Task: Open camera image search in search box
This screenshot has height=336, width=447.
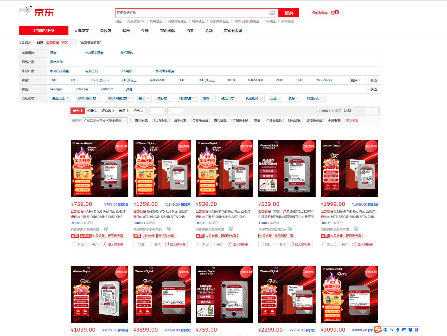Action: click(x=272, y=13)
